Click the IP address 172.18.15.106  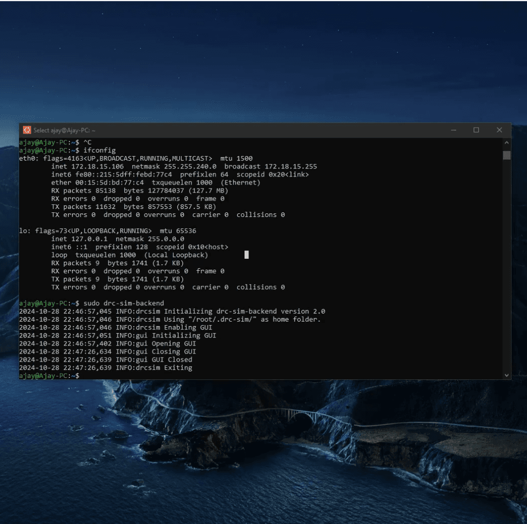97,167
